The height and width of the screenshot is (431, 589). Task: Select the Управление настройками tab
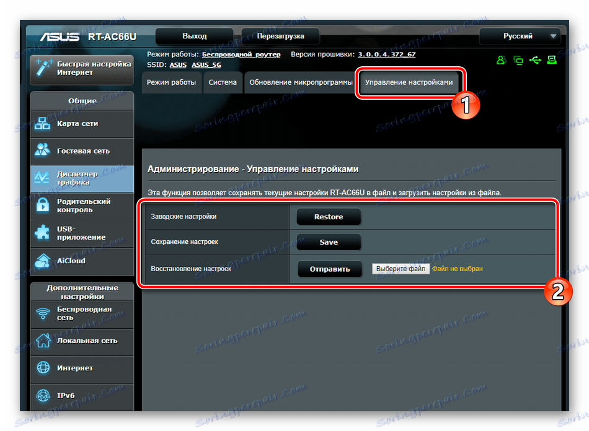(x=409, y=82)
